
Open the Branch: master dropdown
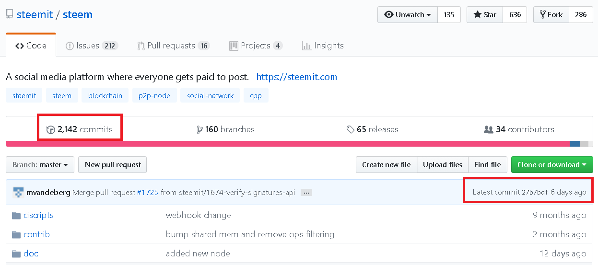[40, 165]
